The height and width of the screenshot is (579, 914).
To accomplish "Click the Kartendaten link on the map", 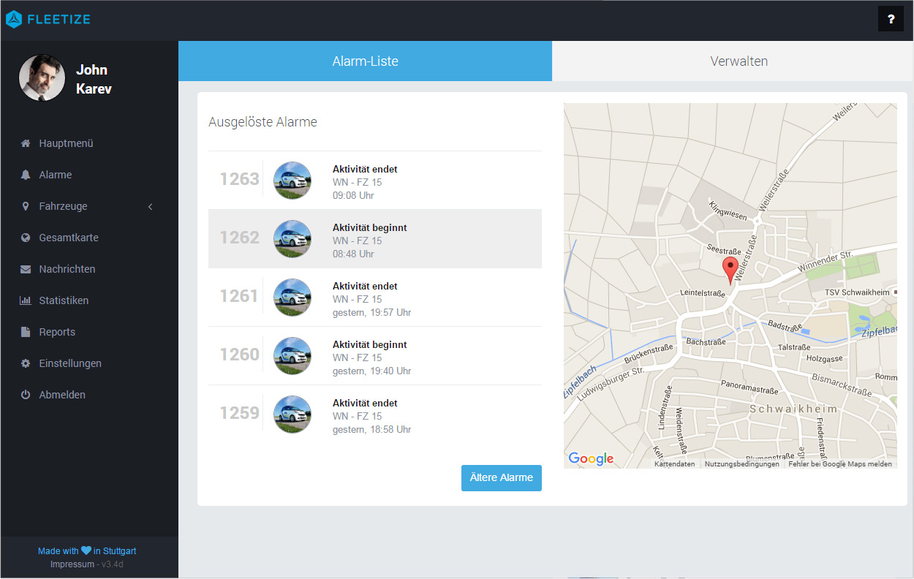I will (x=674, y=464).
